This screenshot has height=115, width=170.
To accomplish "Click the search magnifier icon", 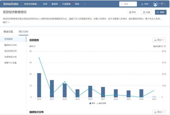I will click(x=122, y=4).
